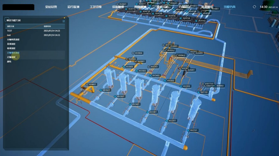The width and height of the screenshot is (279, 156).
Task: Click the edit icon in preset panel header
Action: pos(64,21)
